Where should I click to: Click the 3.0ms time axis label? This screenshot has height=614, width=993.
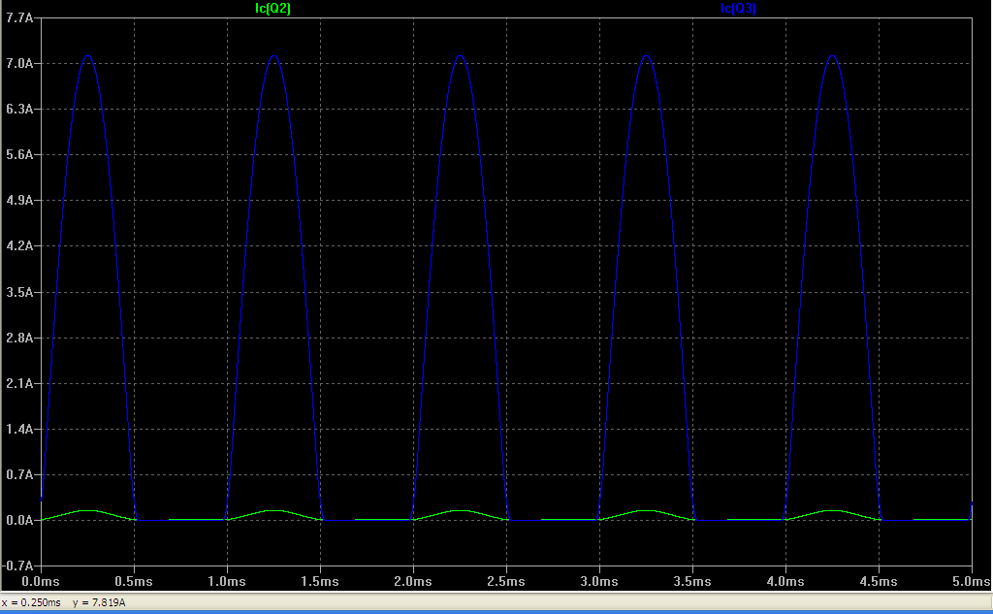point(599,581)
